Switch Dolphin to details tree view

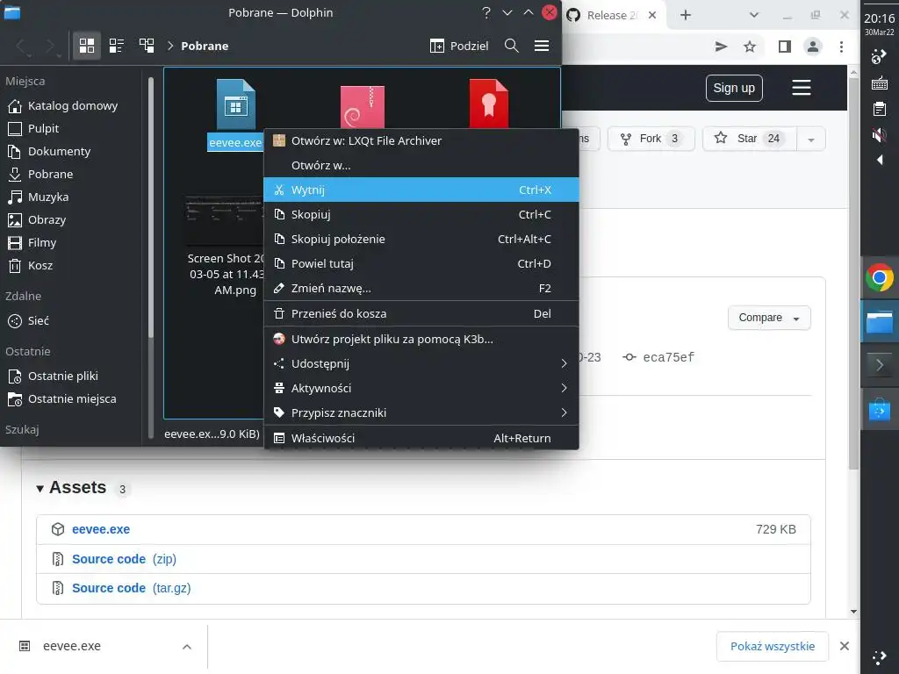147,46
